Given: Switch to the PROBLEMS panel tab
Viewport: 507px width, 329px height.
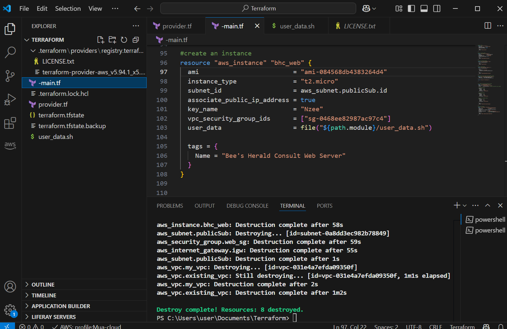Looking at the screenshot, I should coord(170,206).
